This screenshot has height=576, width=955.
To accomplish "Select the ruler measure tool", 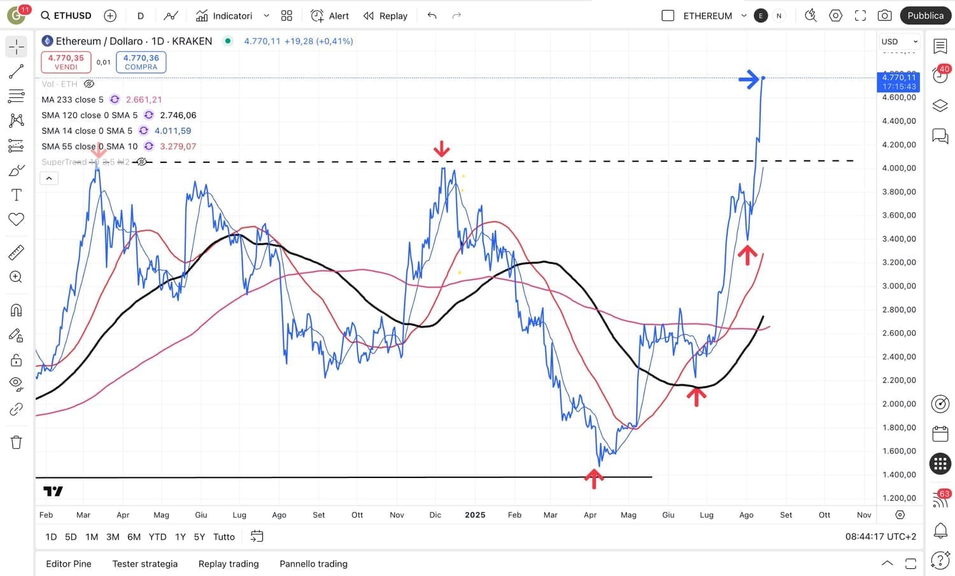I will click(17, 253).
